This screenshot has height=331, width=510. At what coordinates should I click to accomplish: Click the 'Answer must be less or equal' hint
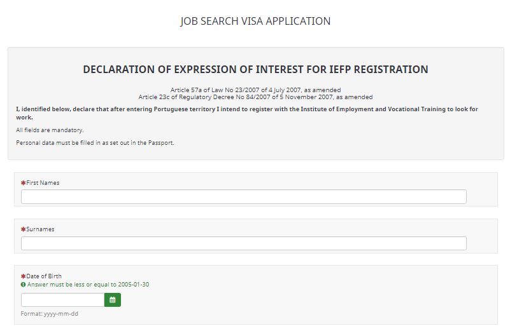click(x=88, y=285)
